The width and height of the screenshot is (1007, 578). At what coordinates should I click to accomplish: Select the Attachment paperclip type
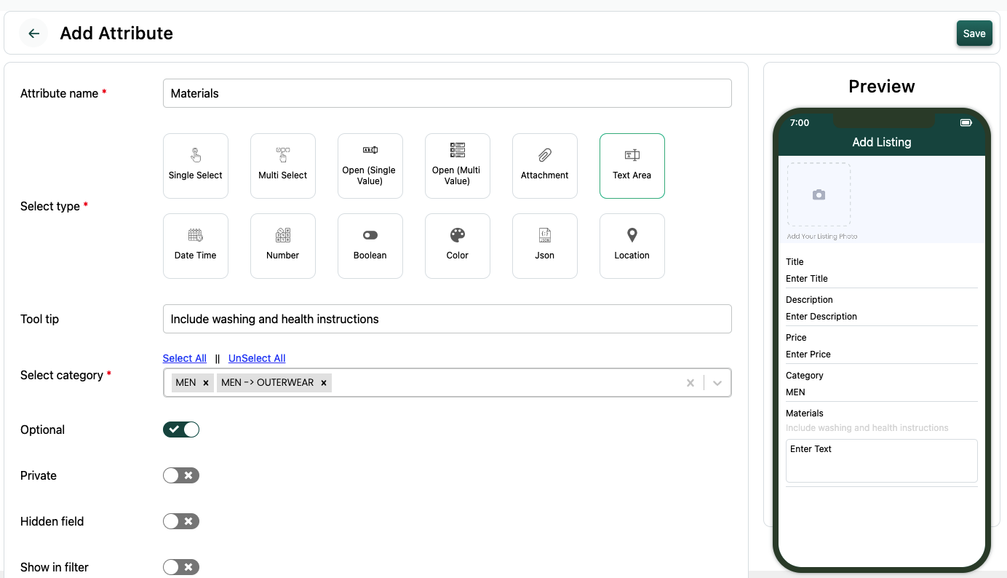click(x=544, y=166)
